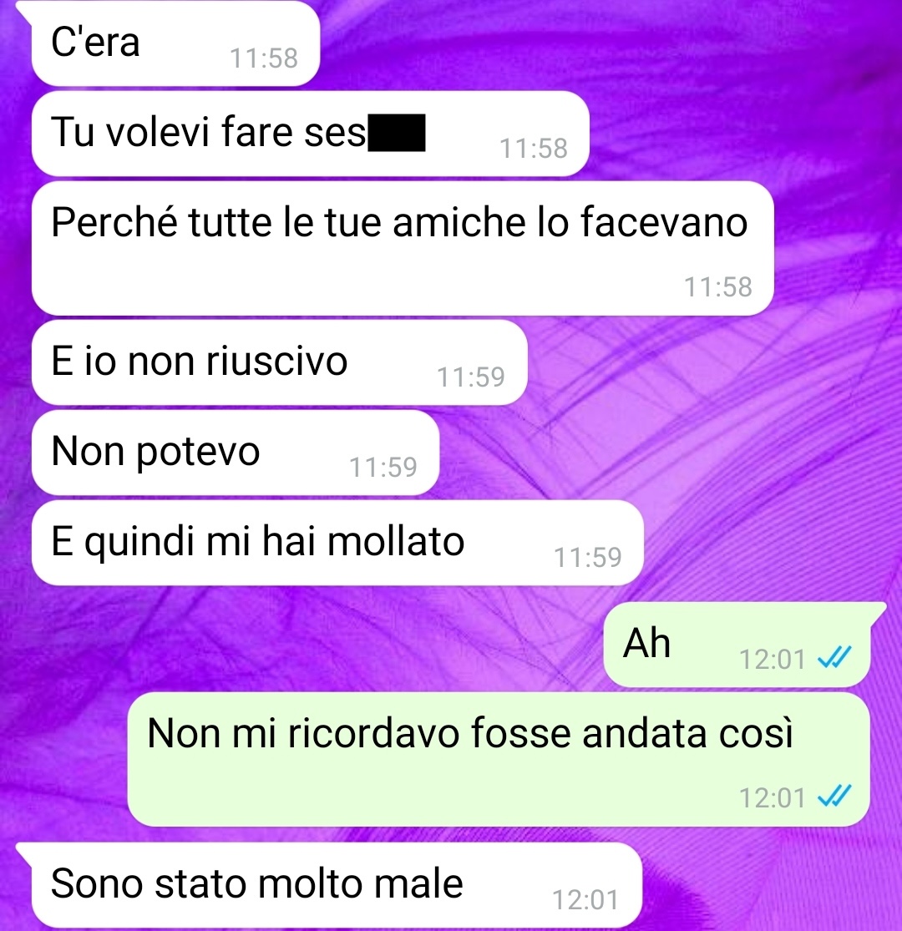Select "Non mi ricordavo fosse andata così" message

pyautogui.click(x=499, y=759)
